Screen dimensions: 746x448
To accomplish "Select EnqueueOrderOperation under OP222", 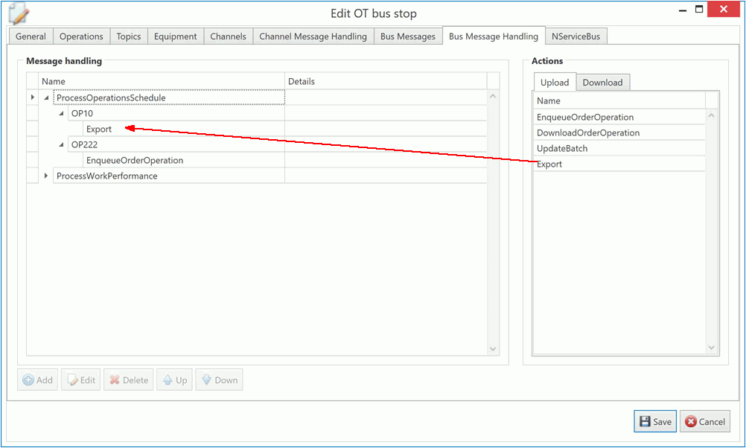I will 135,160.
